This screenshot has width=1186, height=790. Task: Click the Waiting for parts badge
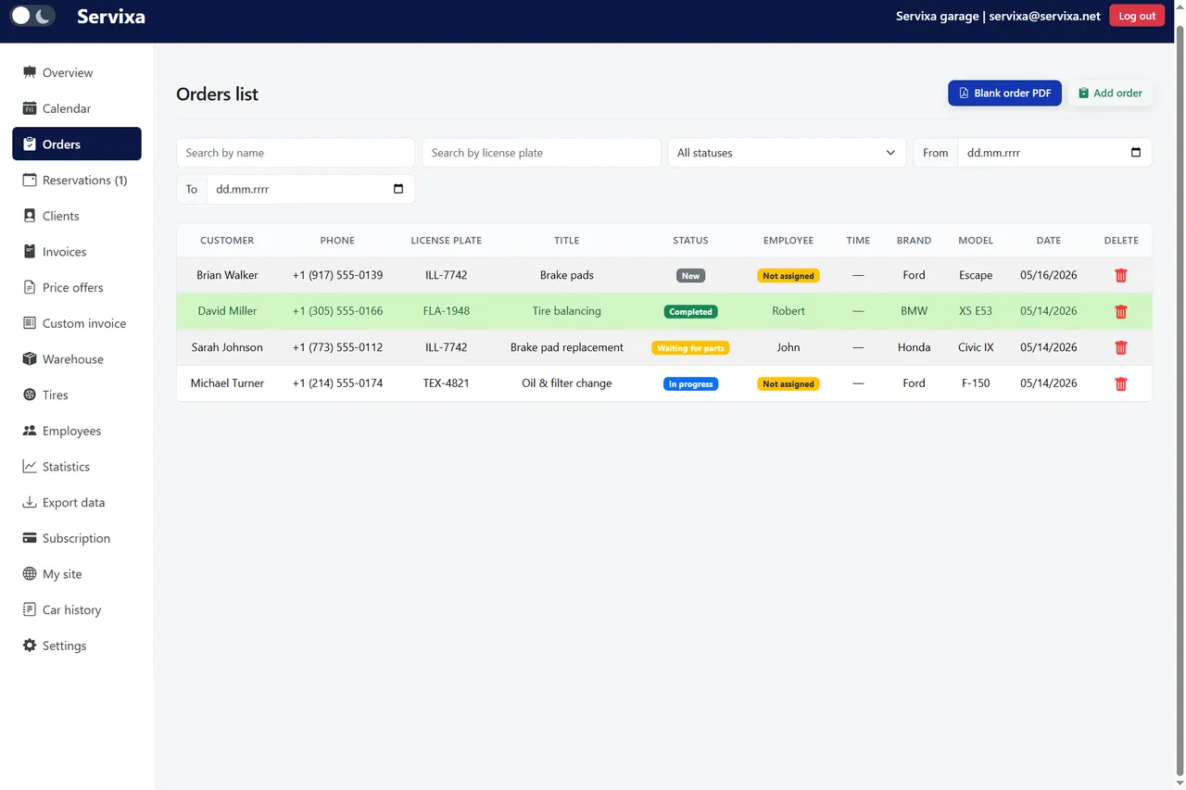690,348
